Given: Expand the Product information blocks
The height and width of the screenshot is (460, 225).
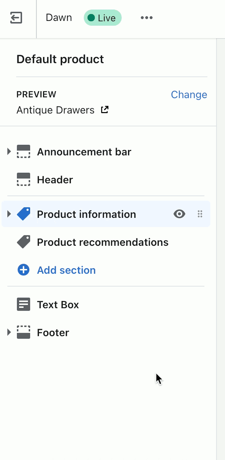Looking at the screenshot, I should 9,214.
